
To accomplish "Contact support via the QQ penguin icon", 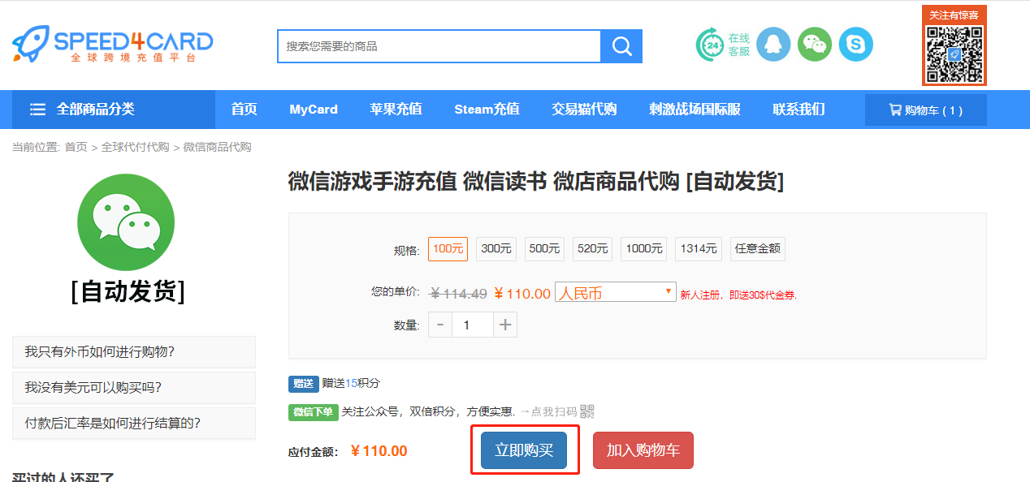I will pyautogui.click(x=773, y=44).
